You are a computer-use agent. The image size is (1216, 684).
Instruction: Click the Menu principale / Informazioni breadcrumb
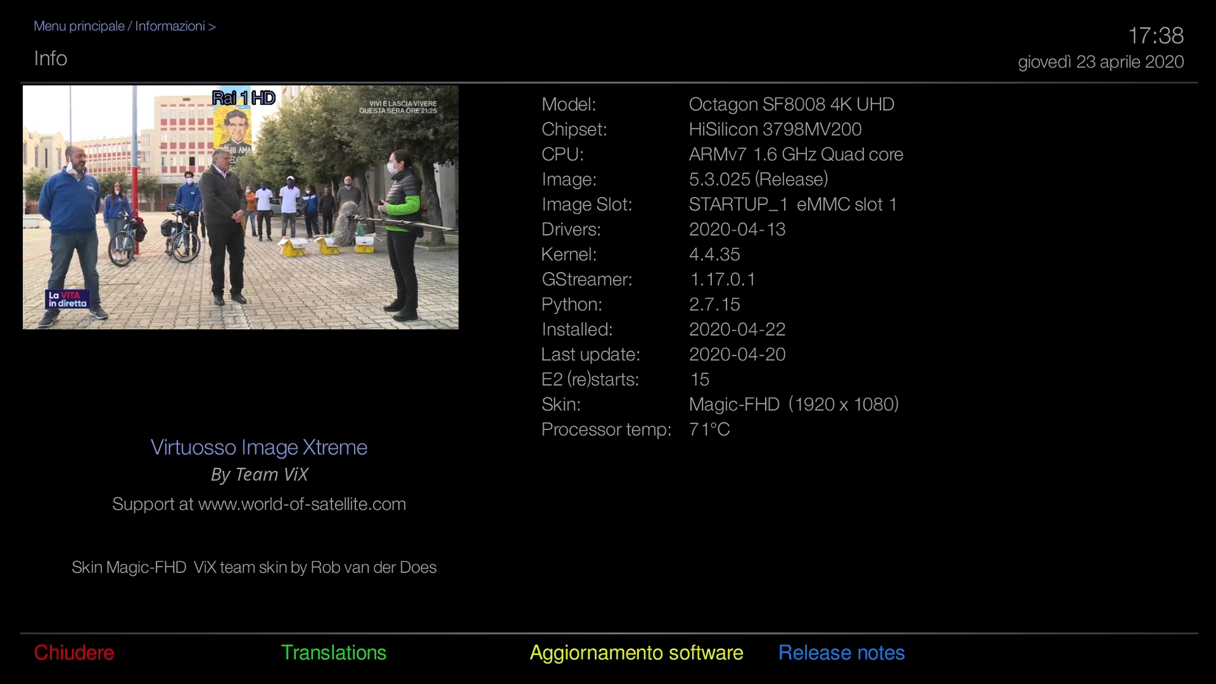click(125, 26)
